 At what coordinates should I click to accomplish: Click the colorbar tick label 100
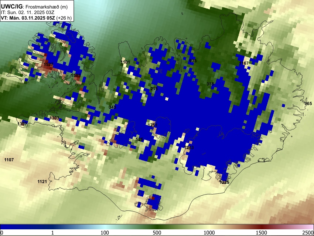tap(105, 233)
